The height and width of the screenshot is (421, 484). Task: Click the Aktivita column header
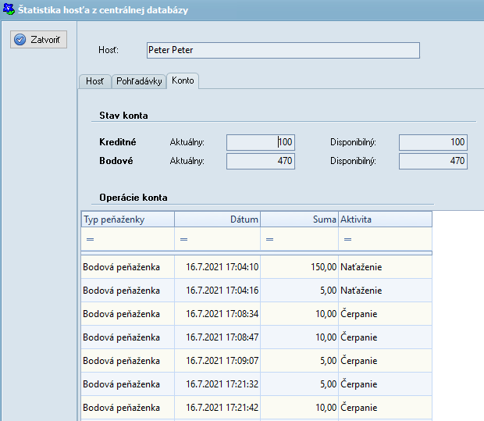(x=384, y=219)
